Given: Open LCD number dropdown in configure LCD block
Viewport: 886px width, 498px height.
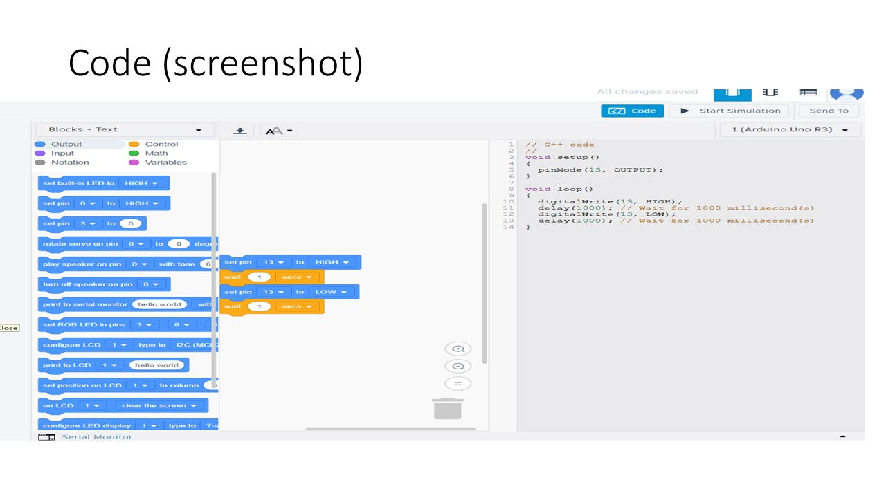Looking at the screenshot, I should coord(118,345).
